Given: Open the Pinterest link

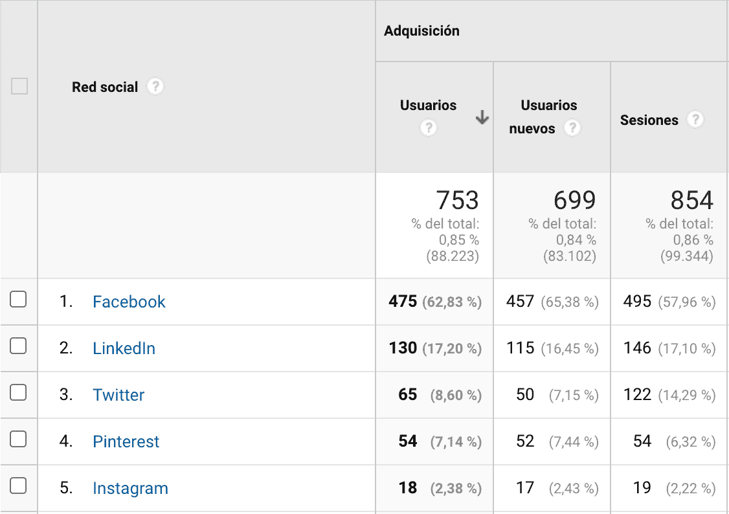Looking at the screenshot, I should pos(126,441).
